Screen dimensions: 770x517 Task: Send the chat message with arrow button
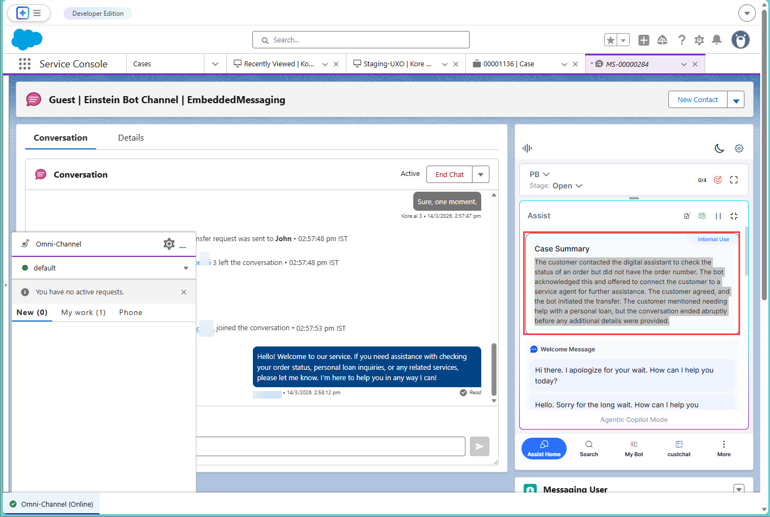click(480, 446)
